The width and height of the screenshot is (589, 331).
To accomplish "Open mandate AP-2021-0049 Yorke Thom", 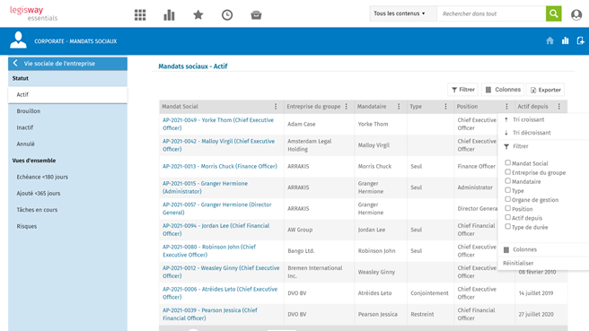I will pyautogui.click(x=218, y=124).
